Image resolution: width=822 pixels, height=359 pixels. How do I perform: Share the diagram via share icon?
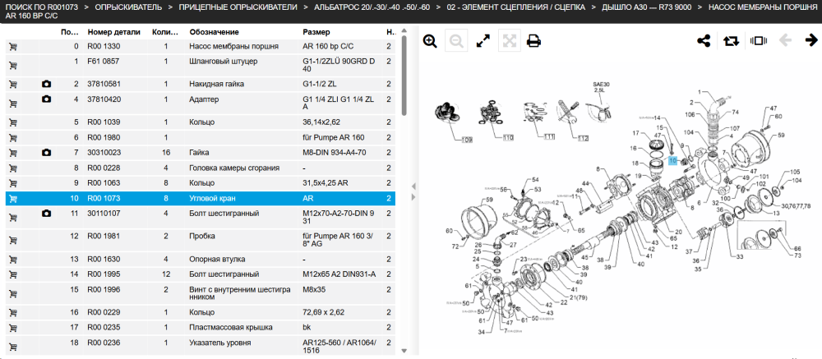(704, 41)
